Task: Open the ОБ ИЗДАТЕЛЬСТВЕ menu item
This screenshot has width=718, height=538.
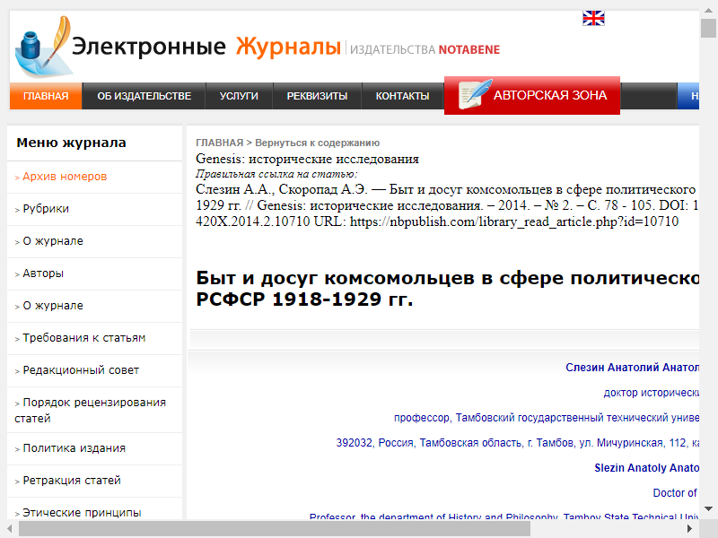Action: 144,96
